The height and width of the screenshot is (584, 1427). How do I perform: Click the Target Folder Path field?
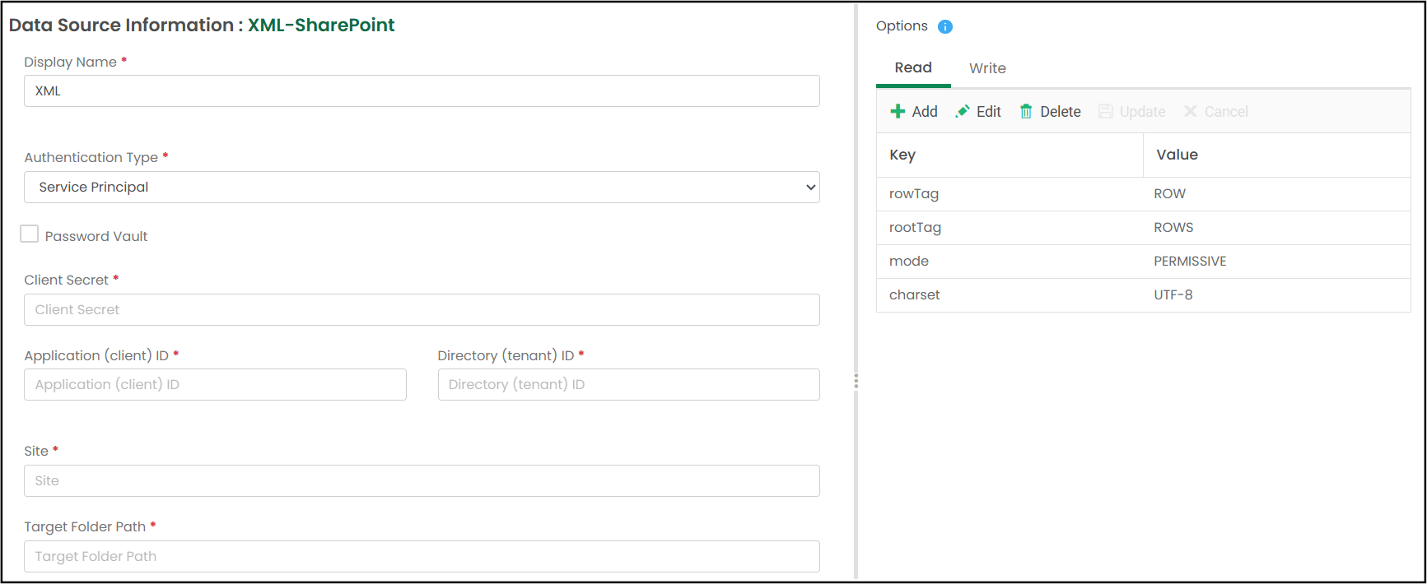click(422, 556)
